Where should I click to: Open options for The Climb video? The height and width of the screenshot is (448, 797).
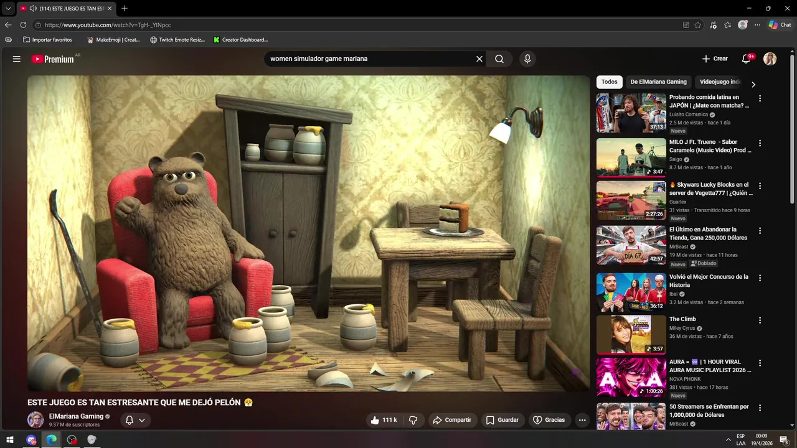(x=760, y=320)
